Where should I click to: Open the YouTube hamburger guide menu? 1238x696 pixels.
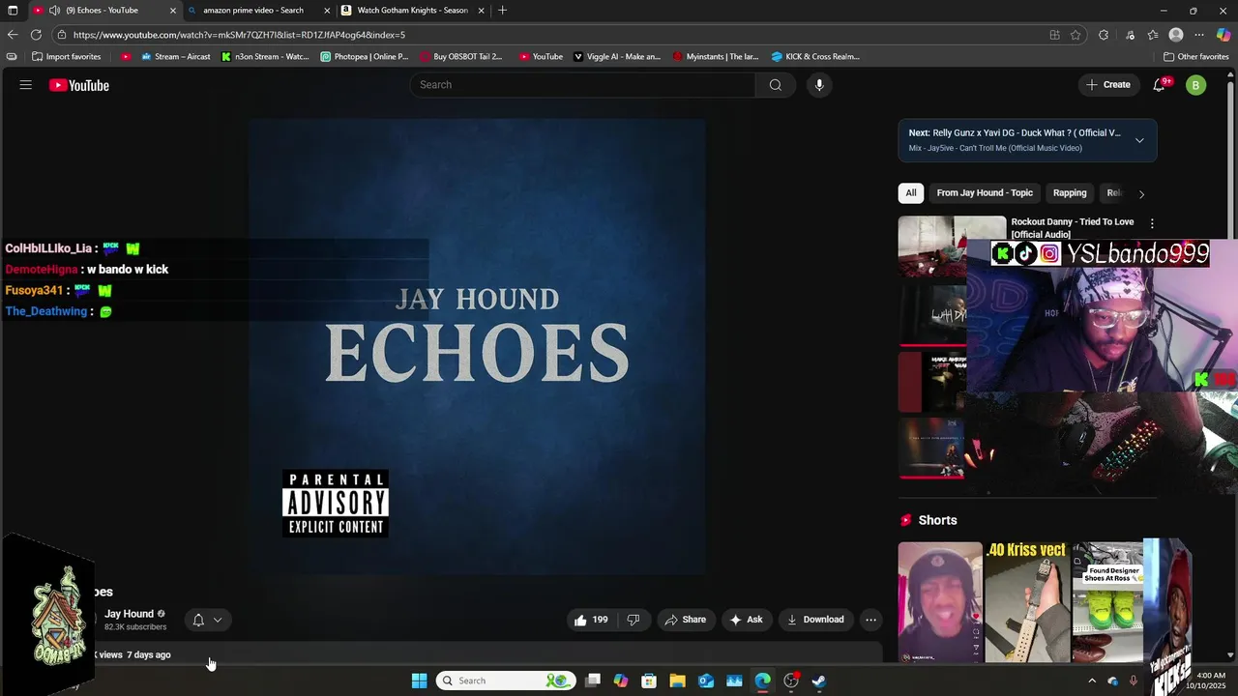click(26, 85)
